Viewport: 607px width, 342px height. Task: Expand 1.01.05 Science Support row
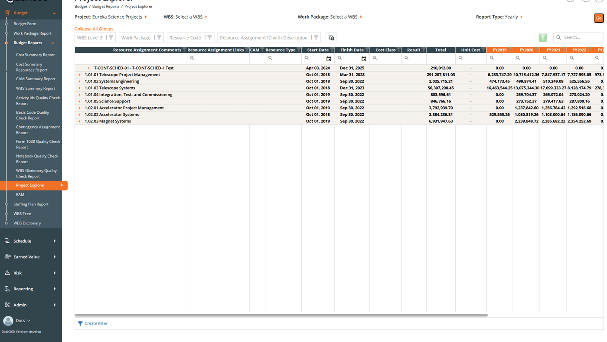point(79,102)
